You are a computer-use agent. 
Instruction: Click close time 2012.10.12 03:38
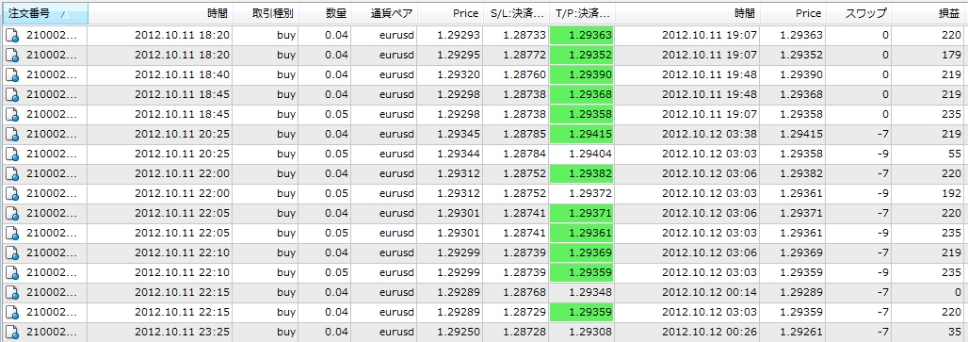pyautogui.click(x=709, y=135)
